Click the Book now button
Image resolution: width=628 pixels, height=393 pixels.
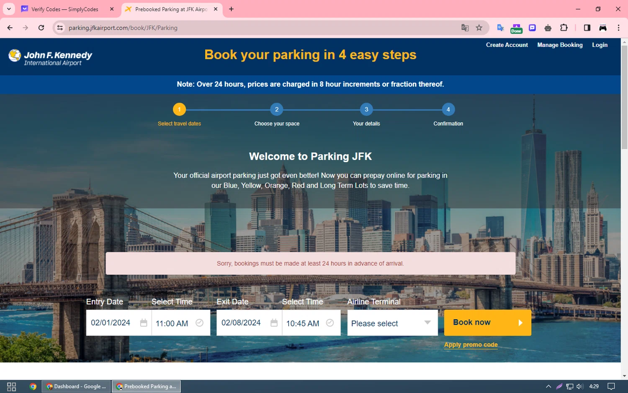tap(487, 323)
